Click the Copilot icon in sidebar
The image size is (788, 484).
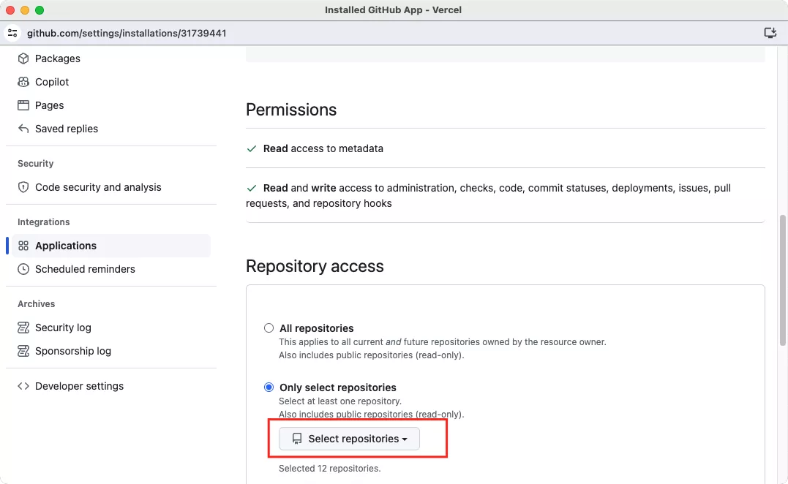(23, 82)
